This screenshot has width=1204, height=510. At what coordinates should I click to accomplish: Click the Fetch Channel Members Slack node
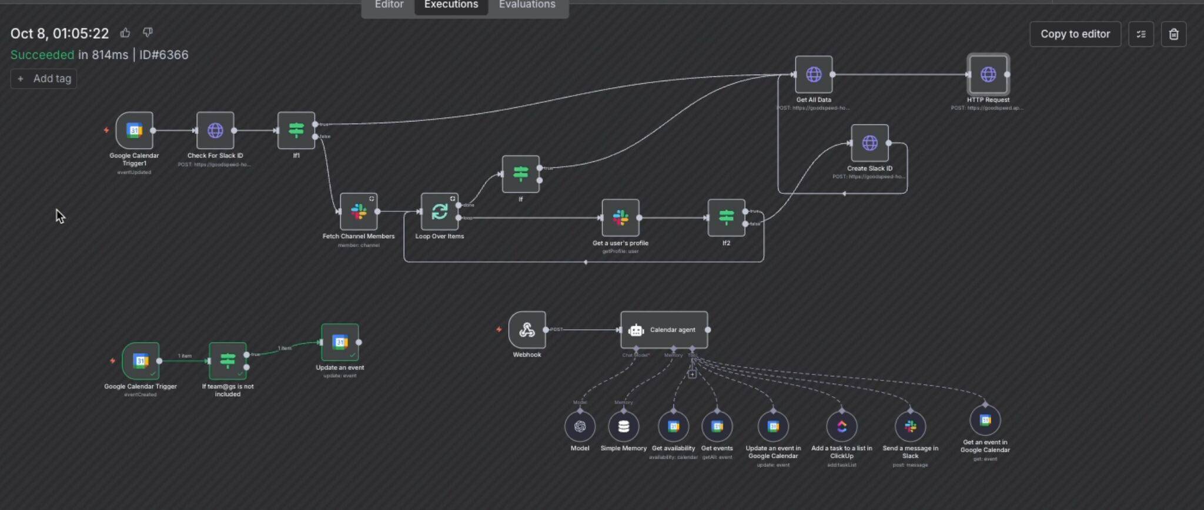359,212
